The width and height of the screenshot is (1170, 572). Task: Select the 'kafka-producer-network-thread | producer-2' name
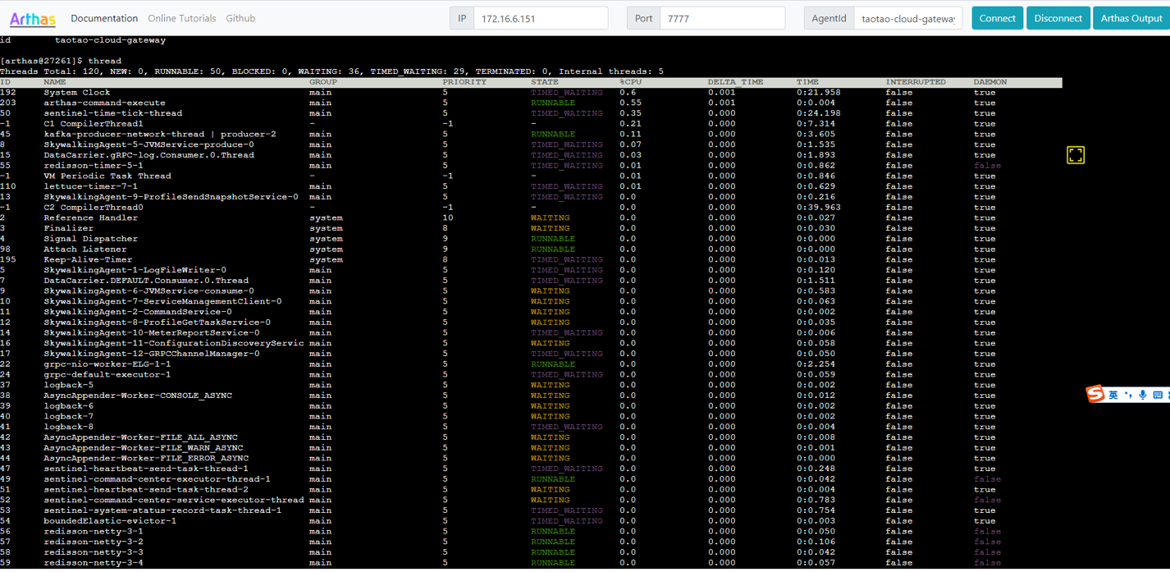(x=160, y=134)
